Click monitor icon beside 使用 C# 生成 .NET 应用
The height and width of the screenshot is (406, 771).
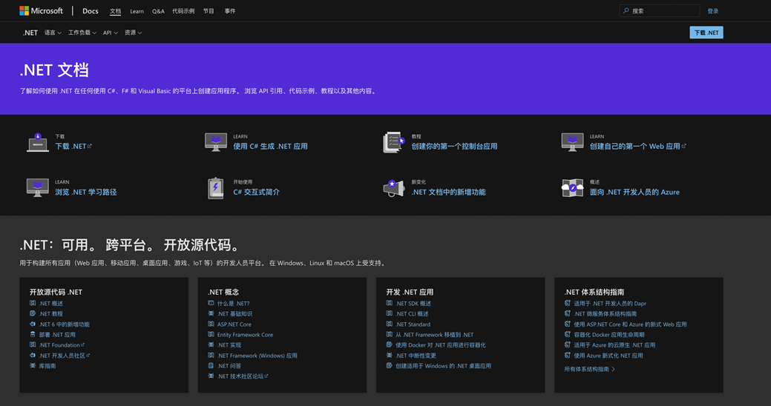pyautogui.click(x=216, y=142)
